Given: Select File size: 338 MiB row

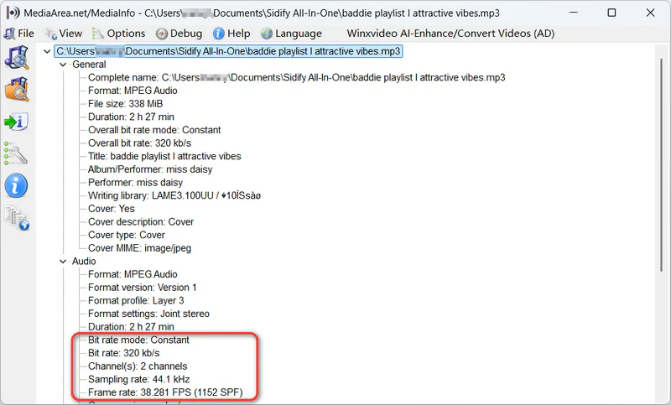Looking at the screenshot, I should pyautogui.click(x=125, y=103).
